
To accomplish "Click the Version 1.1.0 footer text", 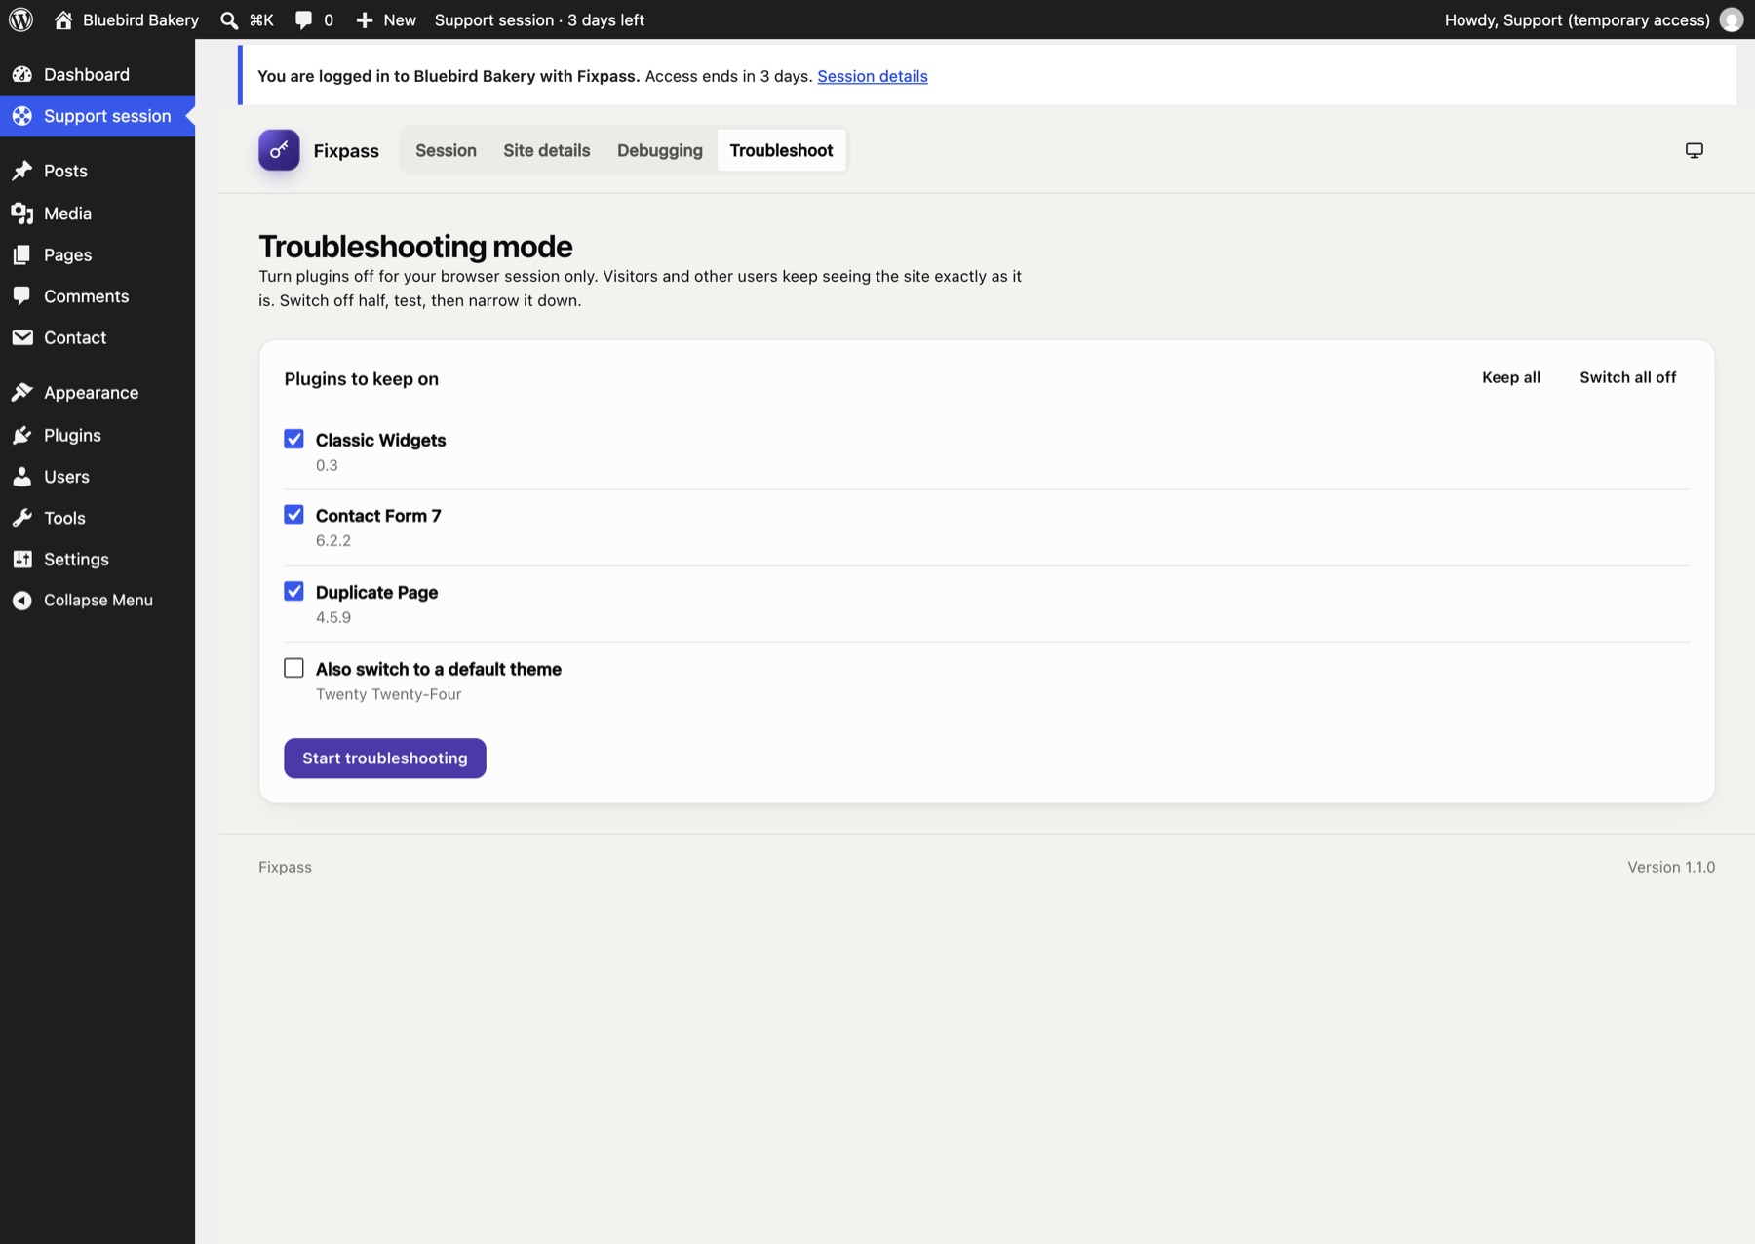I will (1671, 867).
